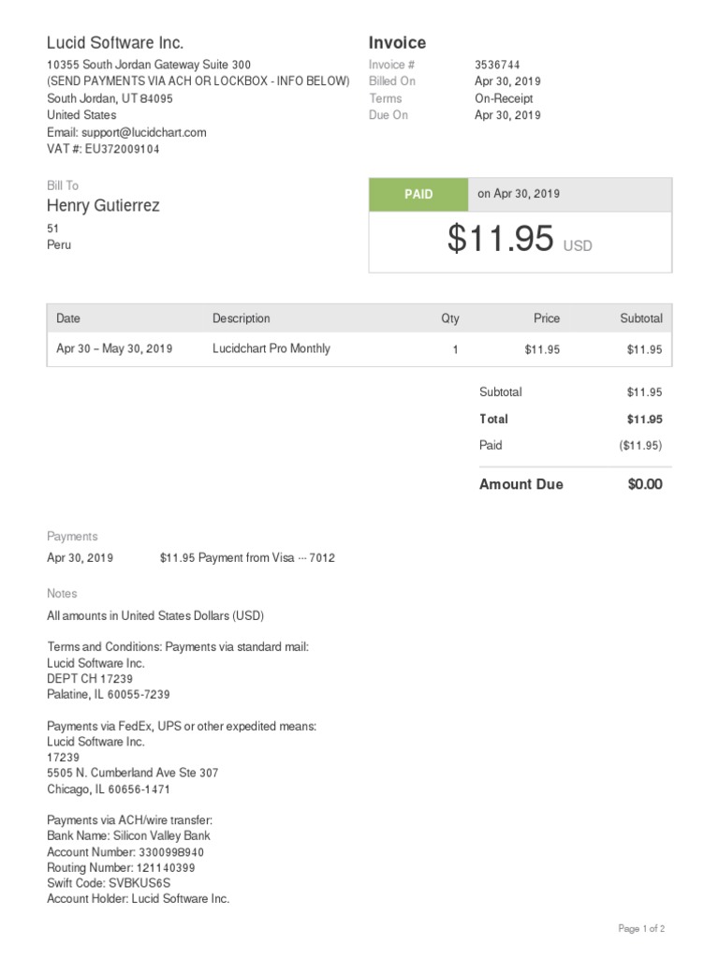Viewport: 719px width, 959px height.
Task: Select the Lucidchart Pro Monthly line item
Action: pos(271,348)
